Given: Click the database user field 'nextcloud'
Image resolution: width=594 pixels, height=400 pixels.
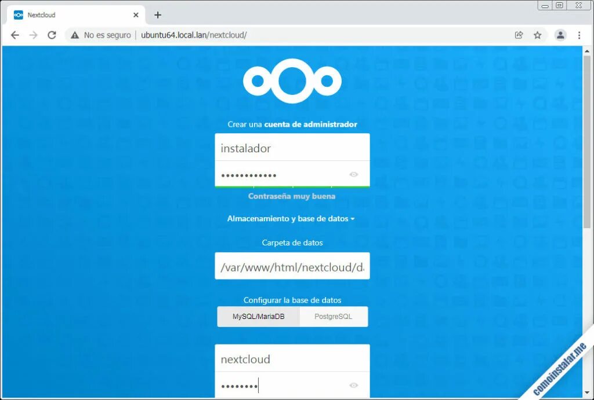Looking at the screenshot, I should 292,358.
